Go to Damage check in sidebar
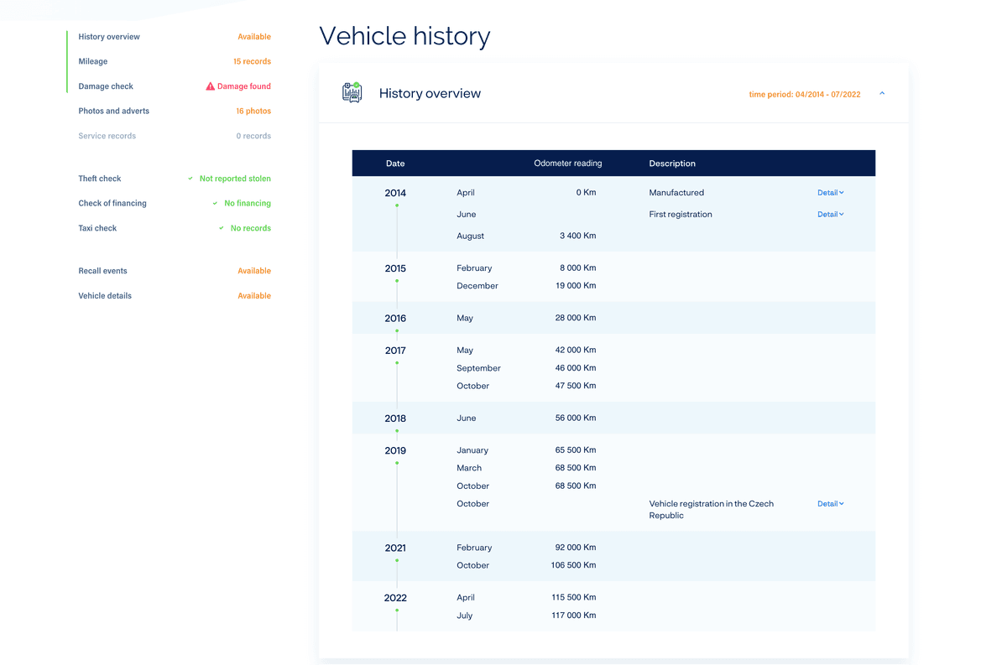The height and width of the screenshot is (665, 1007). point(106,86)
